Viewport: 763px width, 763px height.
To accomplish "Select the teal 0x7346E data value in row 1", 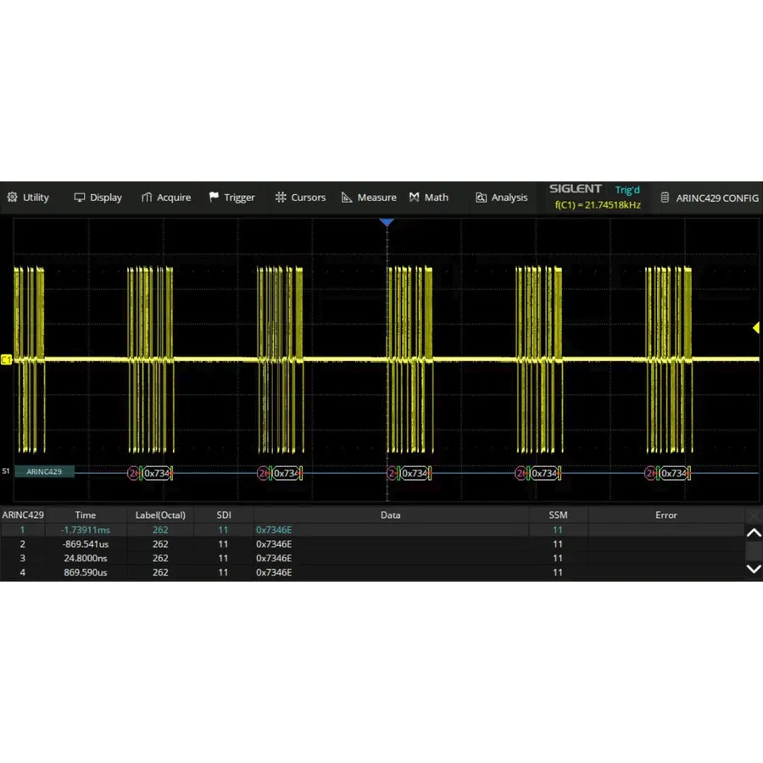I will point(273,529).
